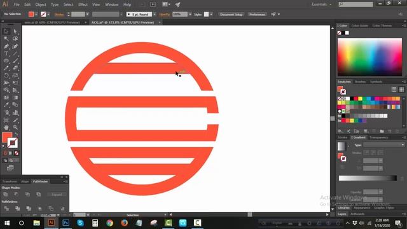
Task: Switch to ACG.ai document tab
Action: (x=123, y=23)
